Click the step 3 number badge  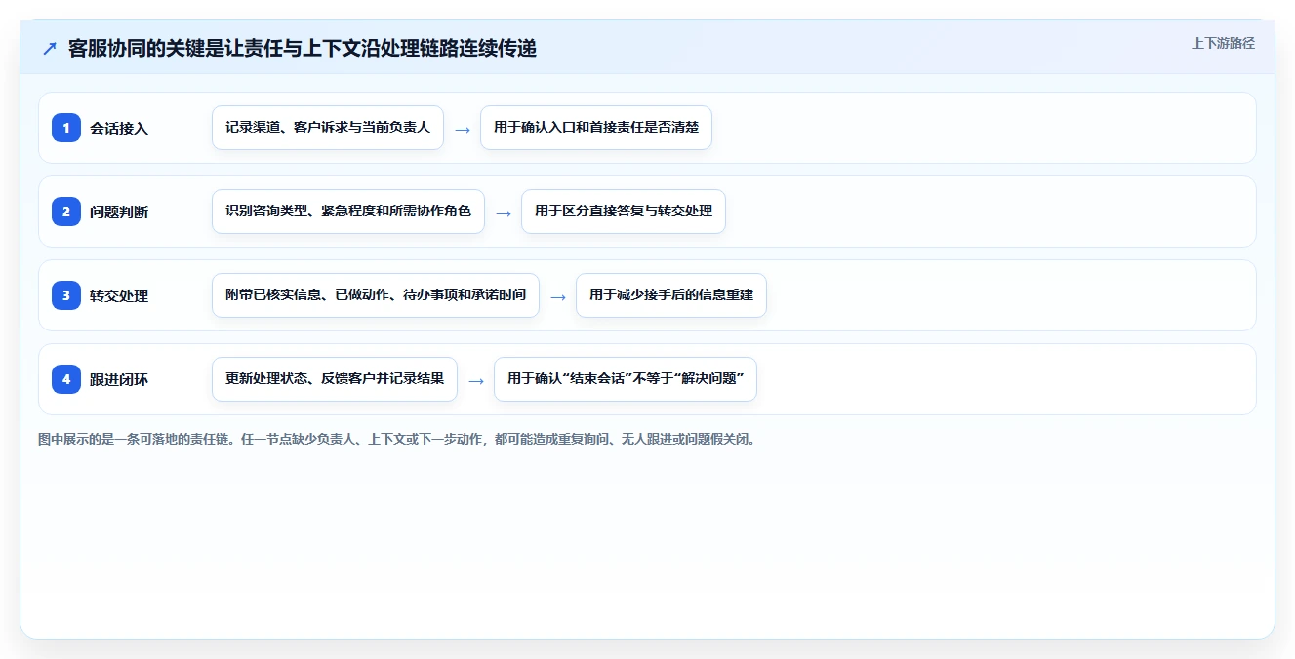point(66,295)
